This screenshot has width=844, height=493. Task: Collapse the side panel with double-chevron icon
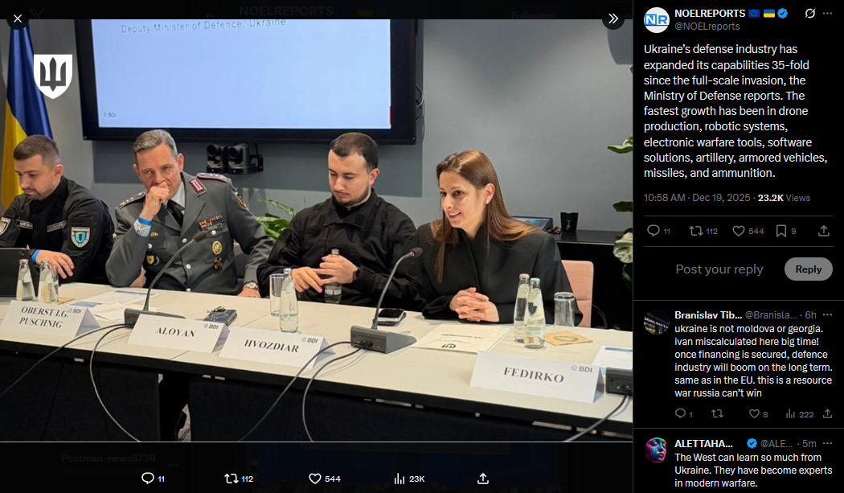click(613, 18)
